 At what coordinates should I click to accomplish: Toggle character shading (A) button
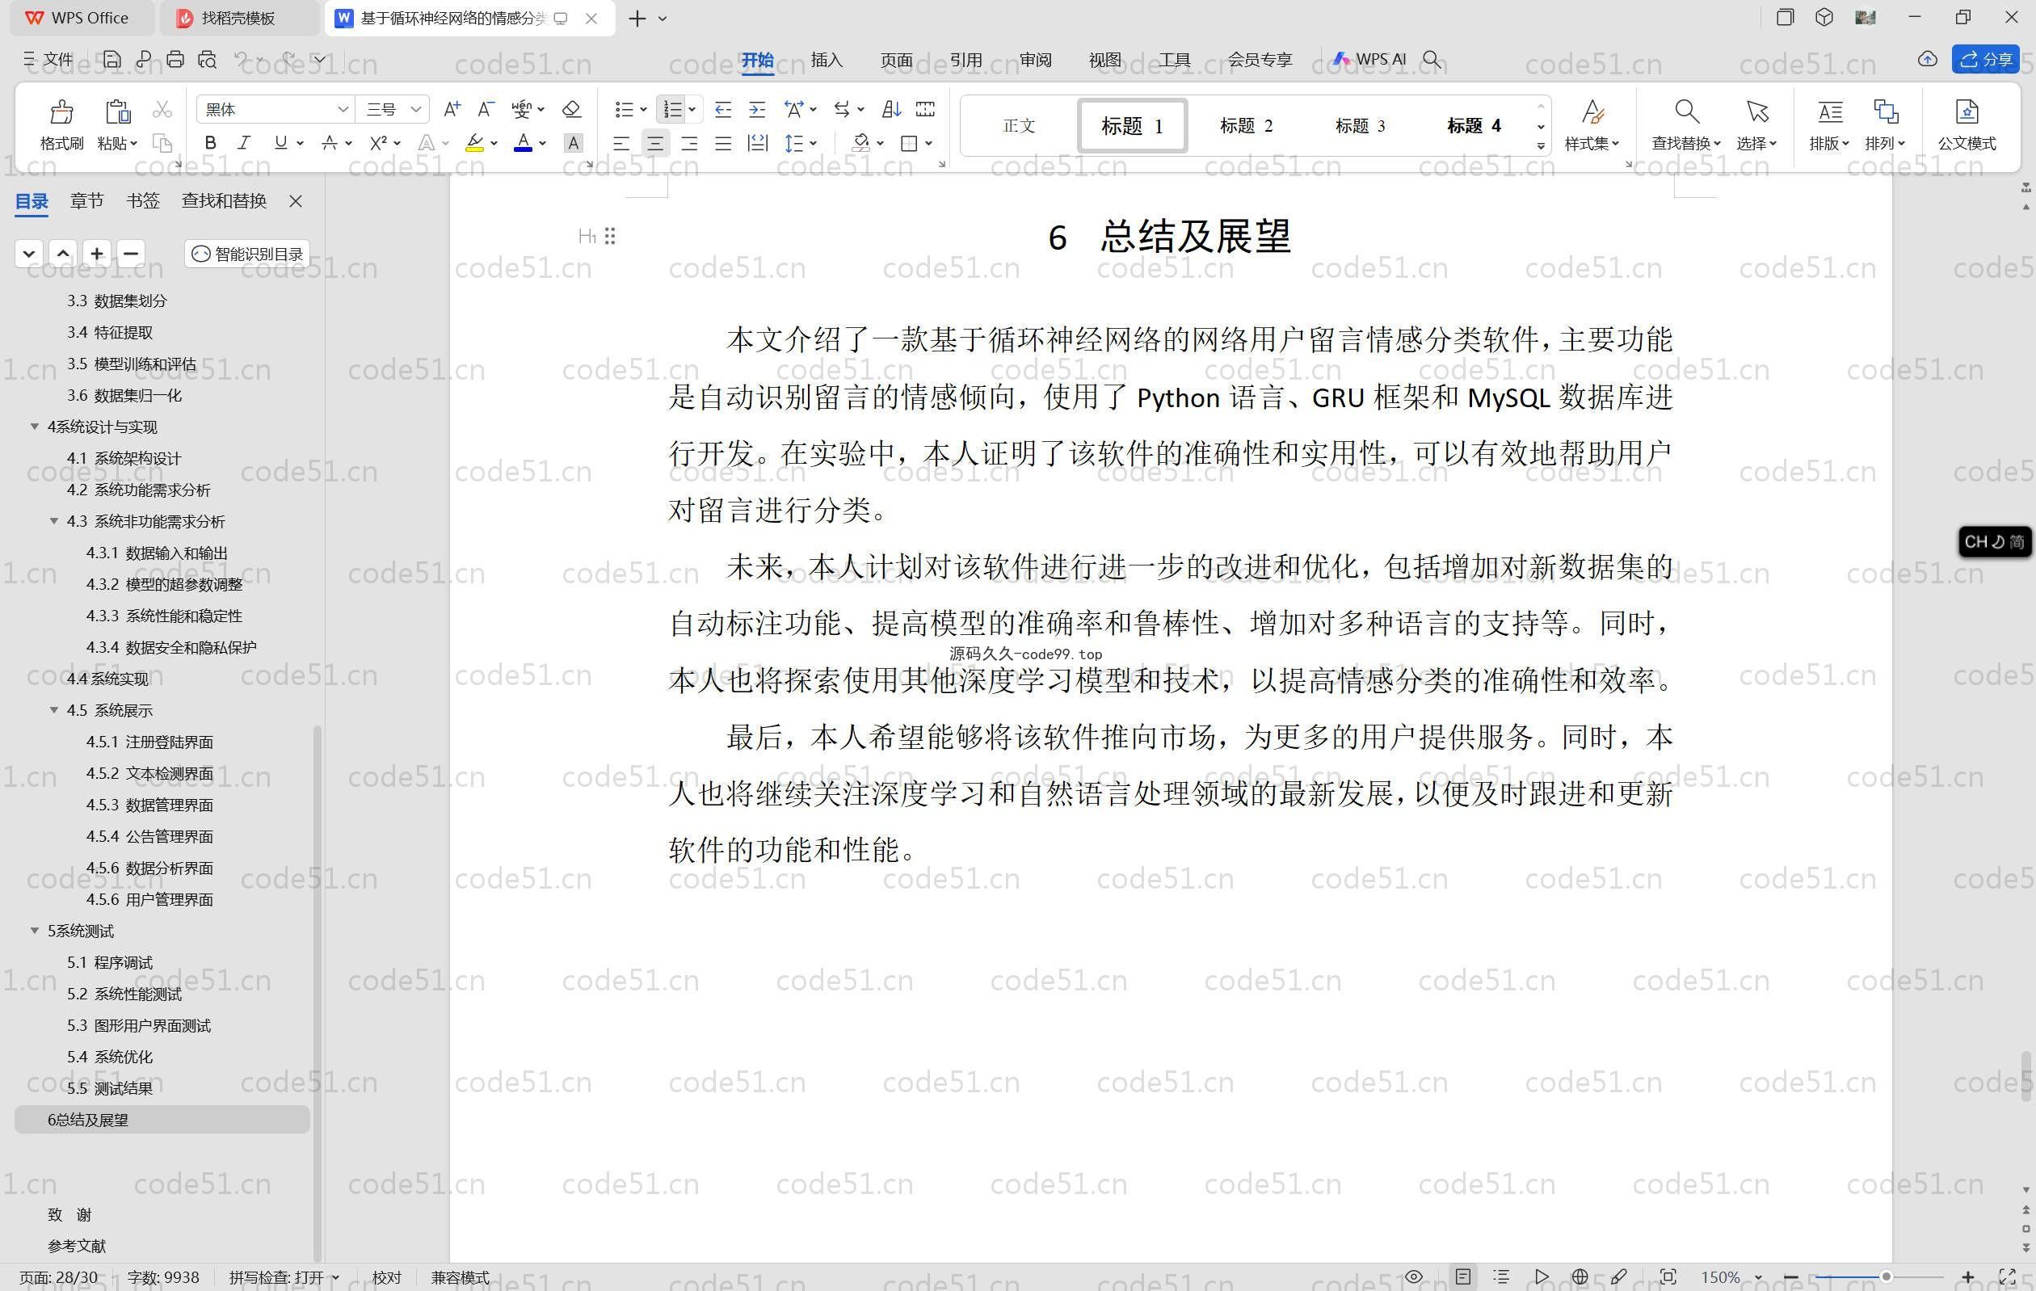574,143
